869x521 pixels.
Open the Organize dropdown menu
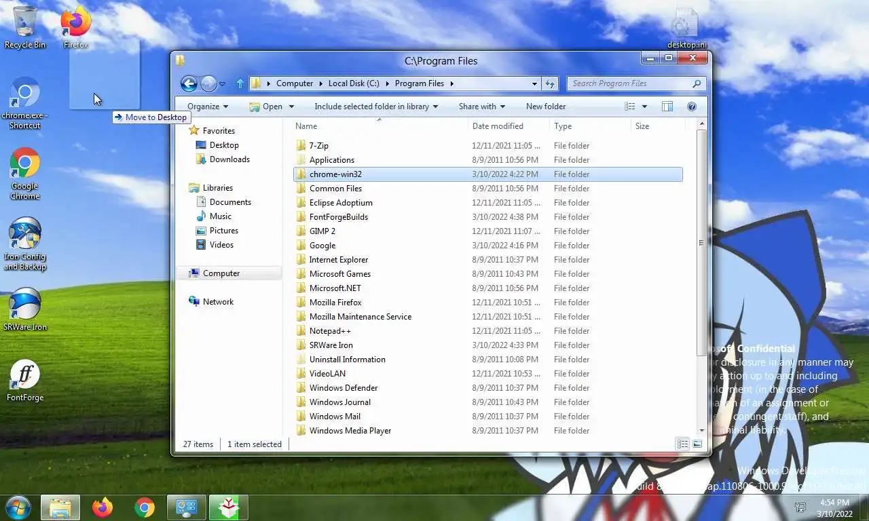pyautogui.click(x=208, y=107)
